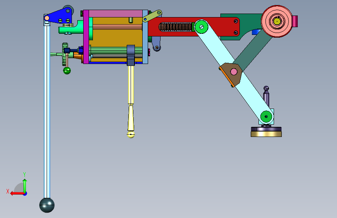Click the green Y axis arrow of the triad
337x218 pixels.
(x=25, y=186)
